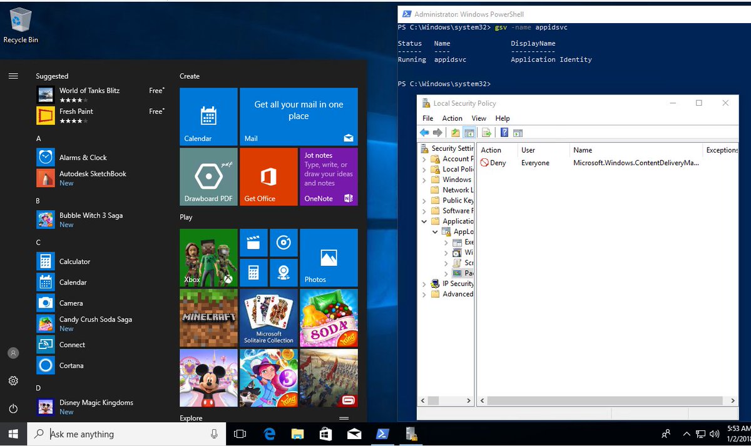Viewport: 751px width, 446px height.
Task: Open the Store icon on the taskbar
Action: pyautogui.click(x=326, y=433)
